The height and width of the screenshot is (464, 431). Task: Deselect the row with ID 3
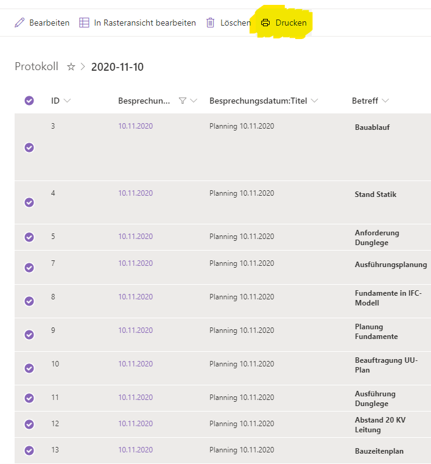29,148
